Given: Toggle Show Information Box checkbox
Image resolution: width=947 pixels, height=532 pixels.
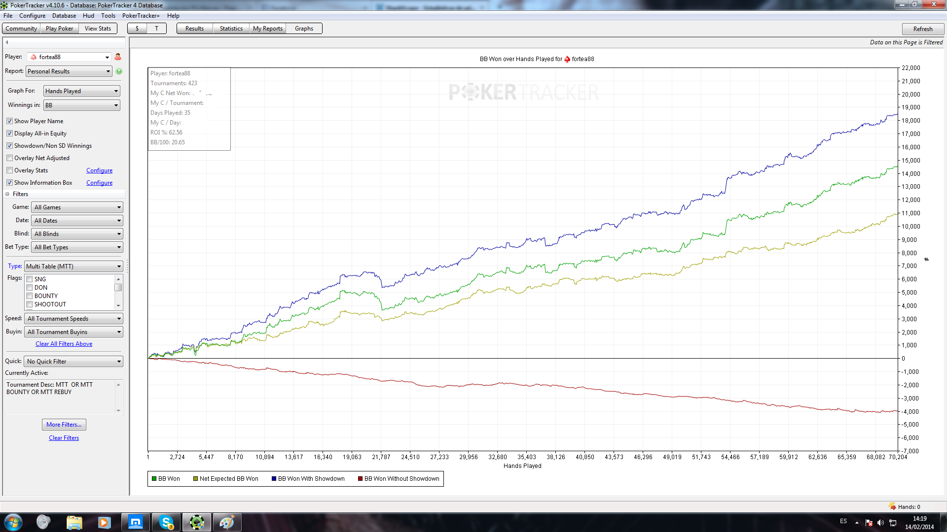Looking at the screenshot, I should pos(9,183).
